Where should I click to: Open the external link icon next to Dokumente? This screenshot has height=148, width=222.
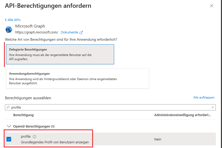point(81,32)
